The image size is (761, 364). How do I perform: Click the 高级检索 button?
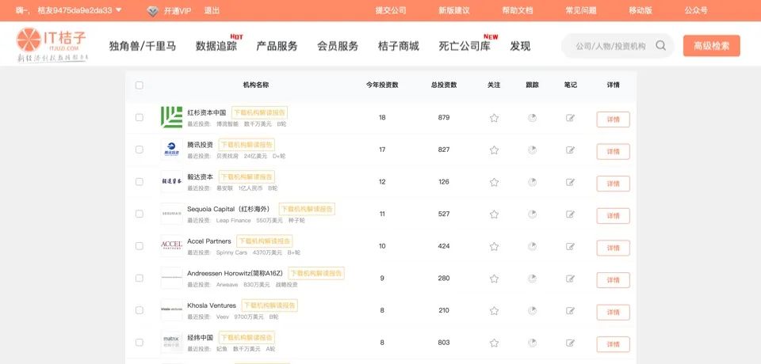click(711, 46)
